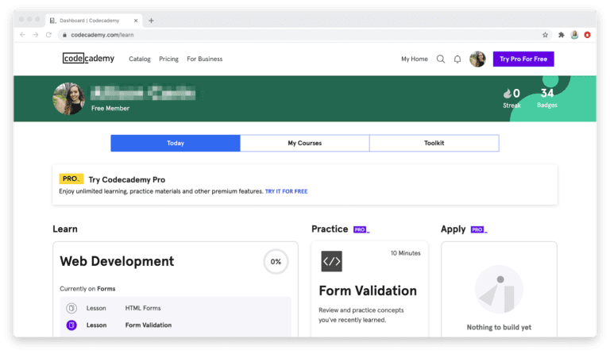Click the PRO tag beside Apply
610x354 pixels.
[x=478, y=229]
